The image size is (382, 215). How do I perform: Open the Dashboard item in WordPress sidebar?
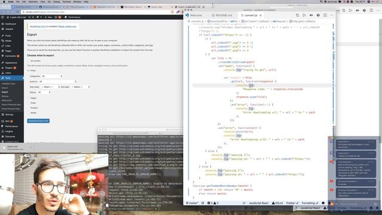(11, 24)
